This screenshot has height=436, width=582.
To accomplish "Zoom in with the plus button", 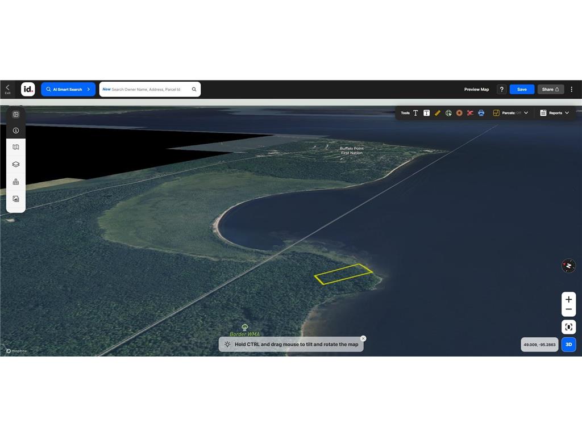I will 568,299.
